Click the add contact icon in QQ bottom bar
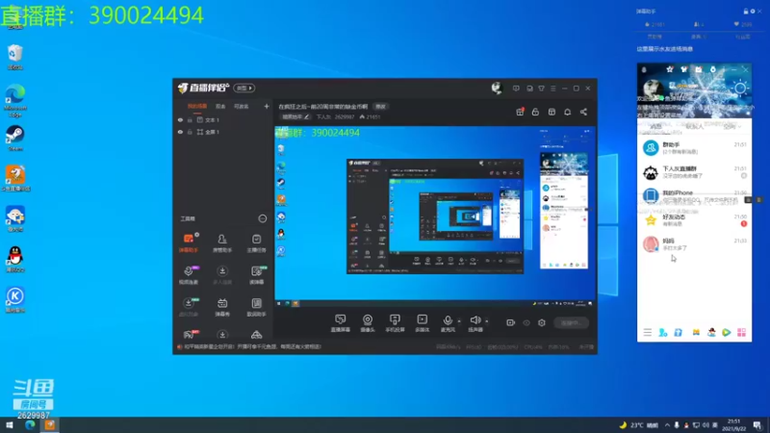This screenshot has width=770, height=433. (x=662, y=332)
